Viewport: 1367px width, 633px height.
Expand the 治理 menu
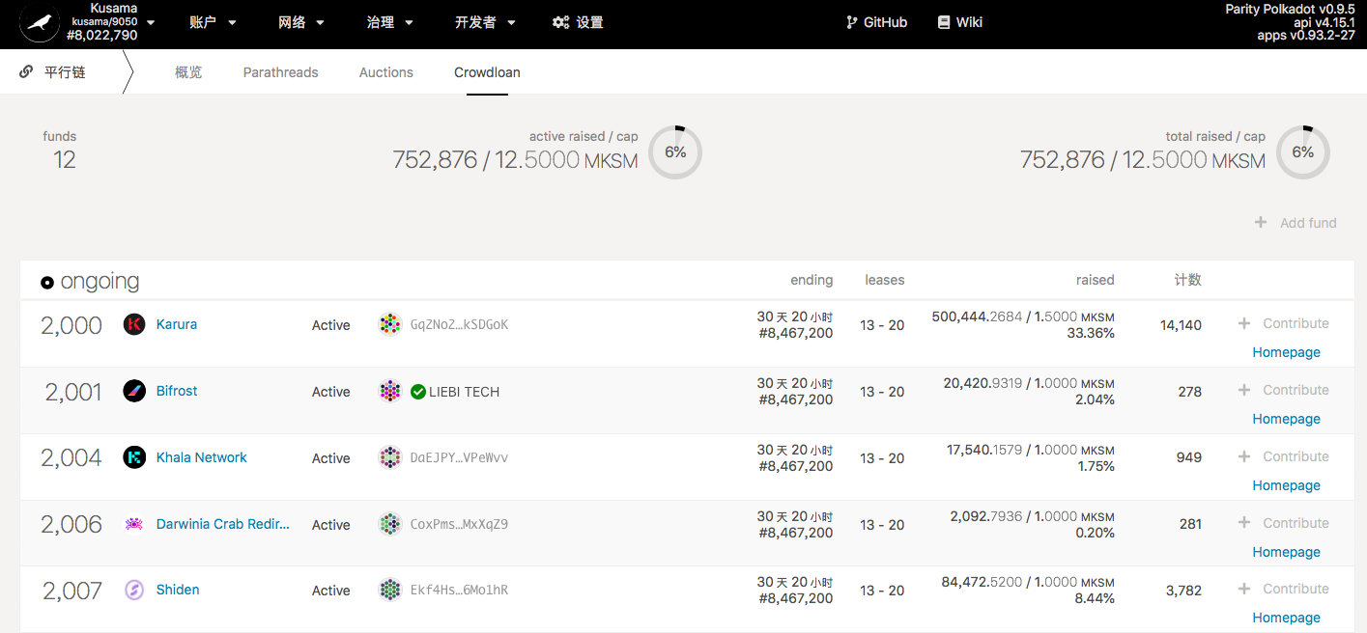click(x=389, y=22)
